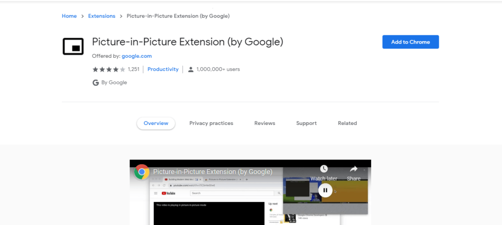
Task: Click the By Google label
Action: point(114,82)
